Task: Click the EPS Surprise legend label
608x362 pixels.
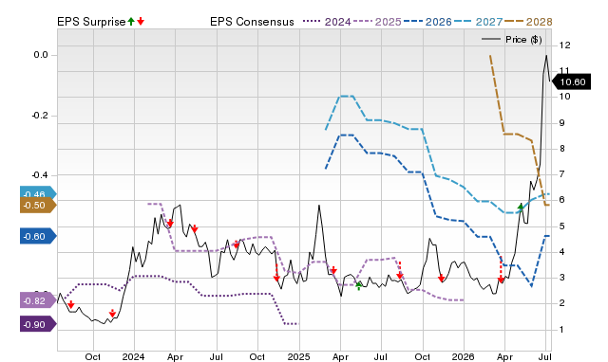Action: tap(91, 22)
